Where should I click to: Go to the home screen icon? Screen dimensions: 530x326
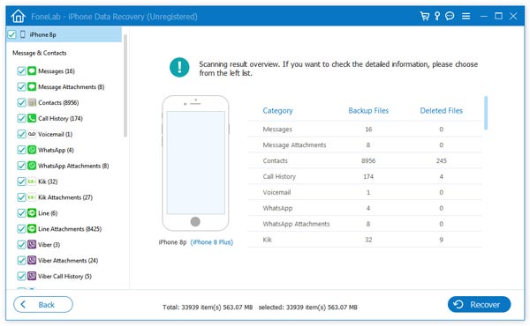pyautogui.click(x=18, y=16)
